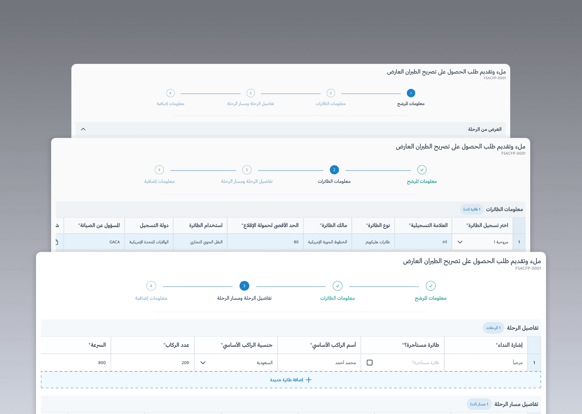The image size is (582, 414).
Task: Select active step 3 circle تفاصيل الرحلة ومسار الرحلة
Action: (x=244, y=286)
